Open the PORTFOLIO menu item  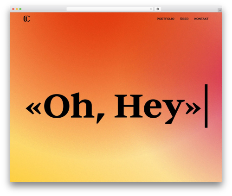coord(166,19)
